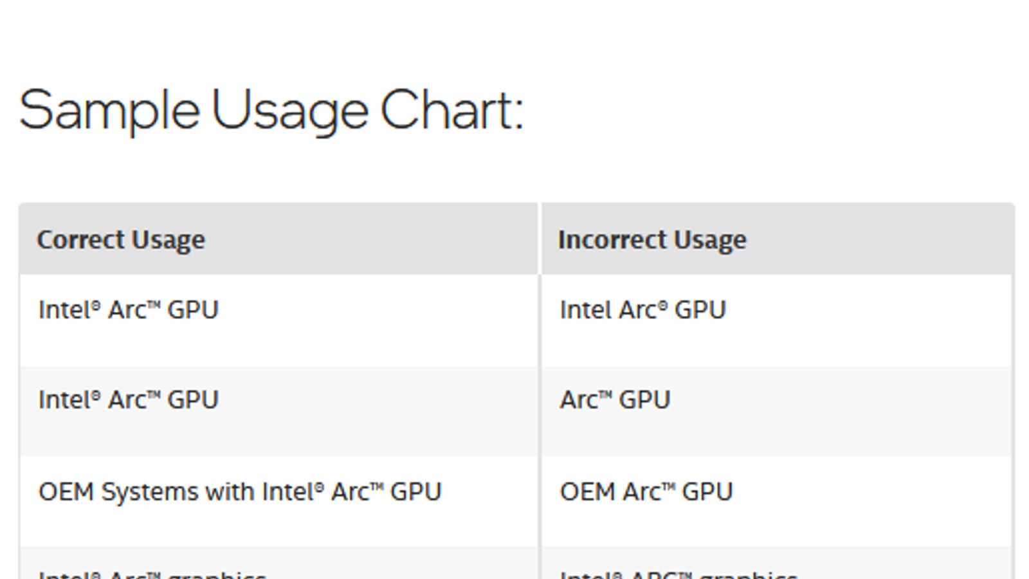1029x579 pixels.
Task: Select the second-row correct entry "Intel® Arc™ GPU"
Action: coord(129,400)
